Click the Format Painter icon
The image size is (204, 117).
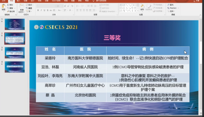click(x=11, y=11)
